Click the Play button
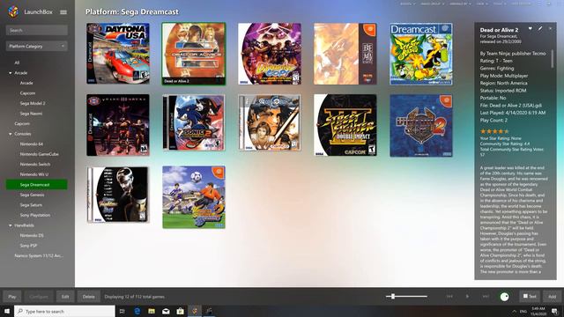Image resolution: width=564 pixels, height=317 pixels. [x=12, y=297]
